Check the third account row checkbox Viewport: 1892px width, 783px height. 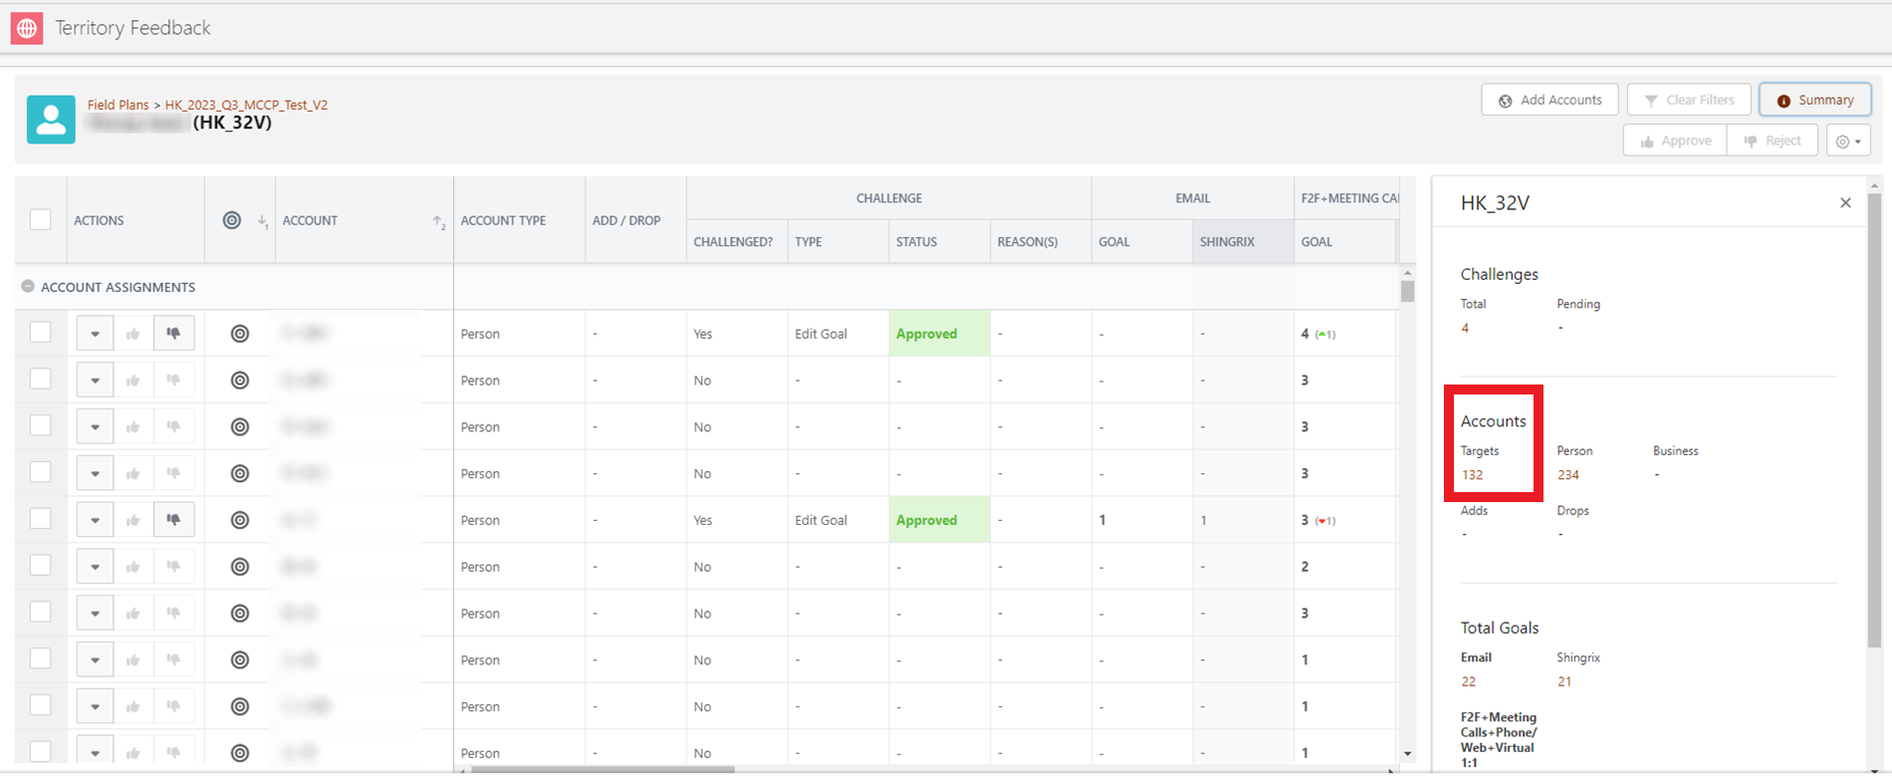(41, 425)
